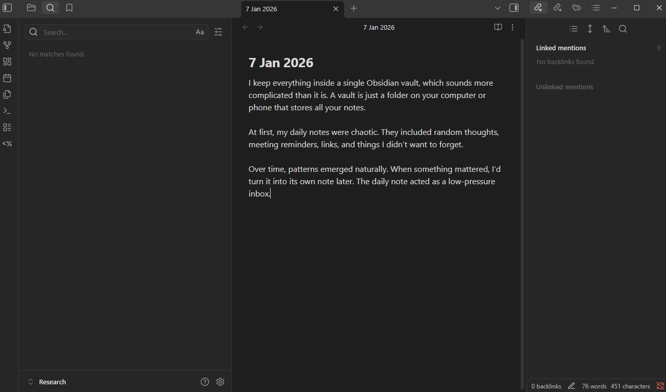Insert a template using the ribbon icon
This screenshot has height=392, width=666.
click(7, 94)
